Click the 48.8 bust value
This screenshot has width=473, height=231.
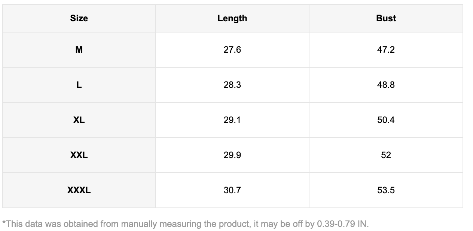[386, 85]
